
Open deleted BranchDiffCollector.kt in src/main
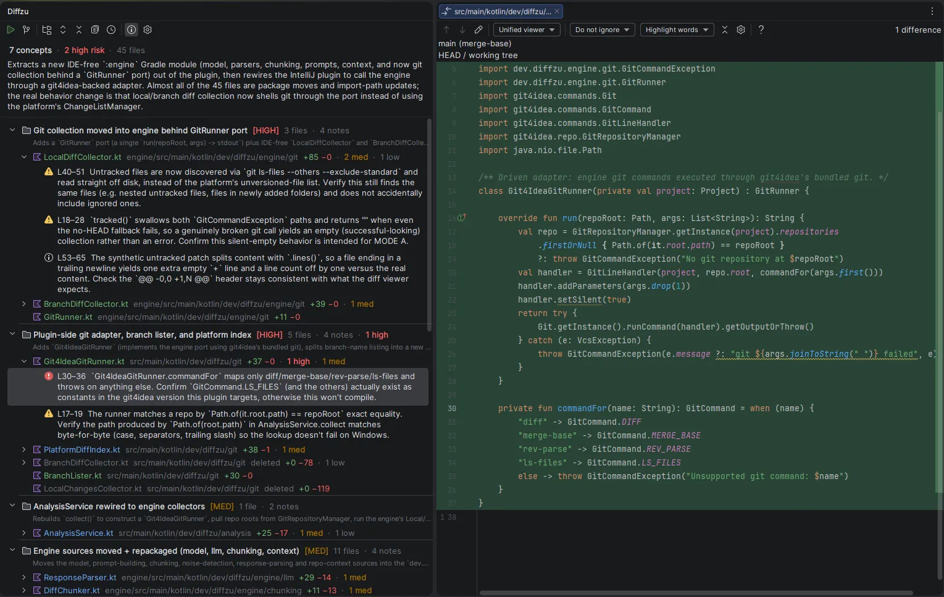[86, 462]
